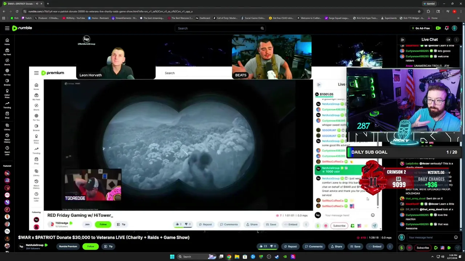Collapse the Live Chat panel
Viewport: 465px width, 261px height.
coord(403,40)
